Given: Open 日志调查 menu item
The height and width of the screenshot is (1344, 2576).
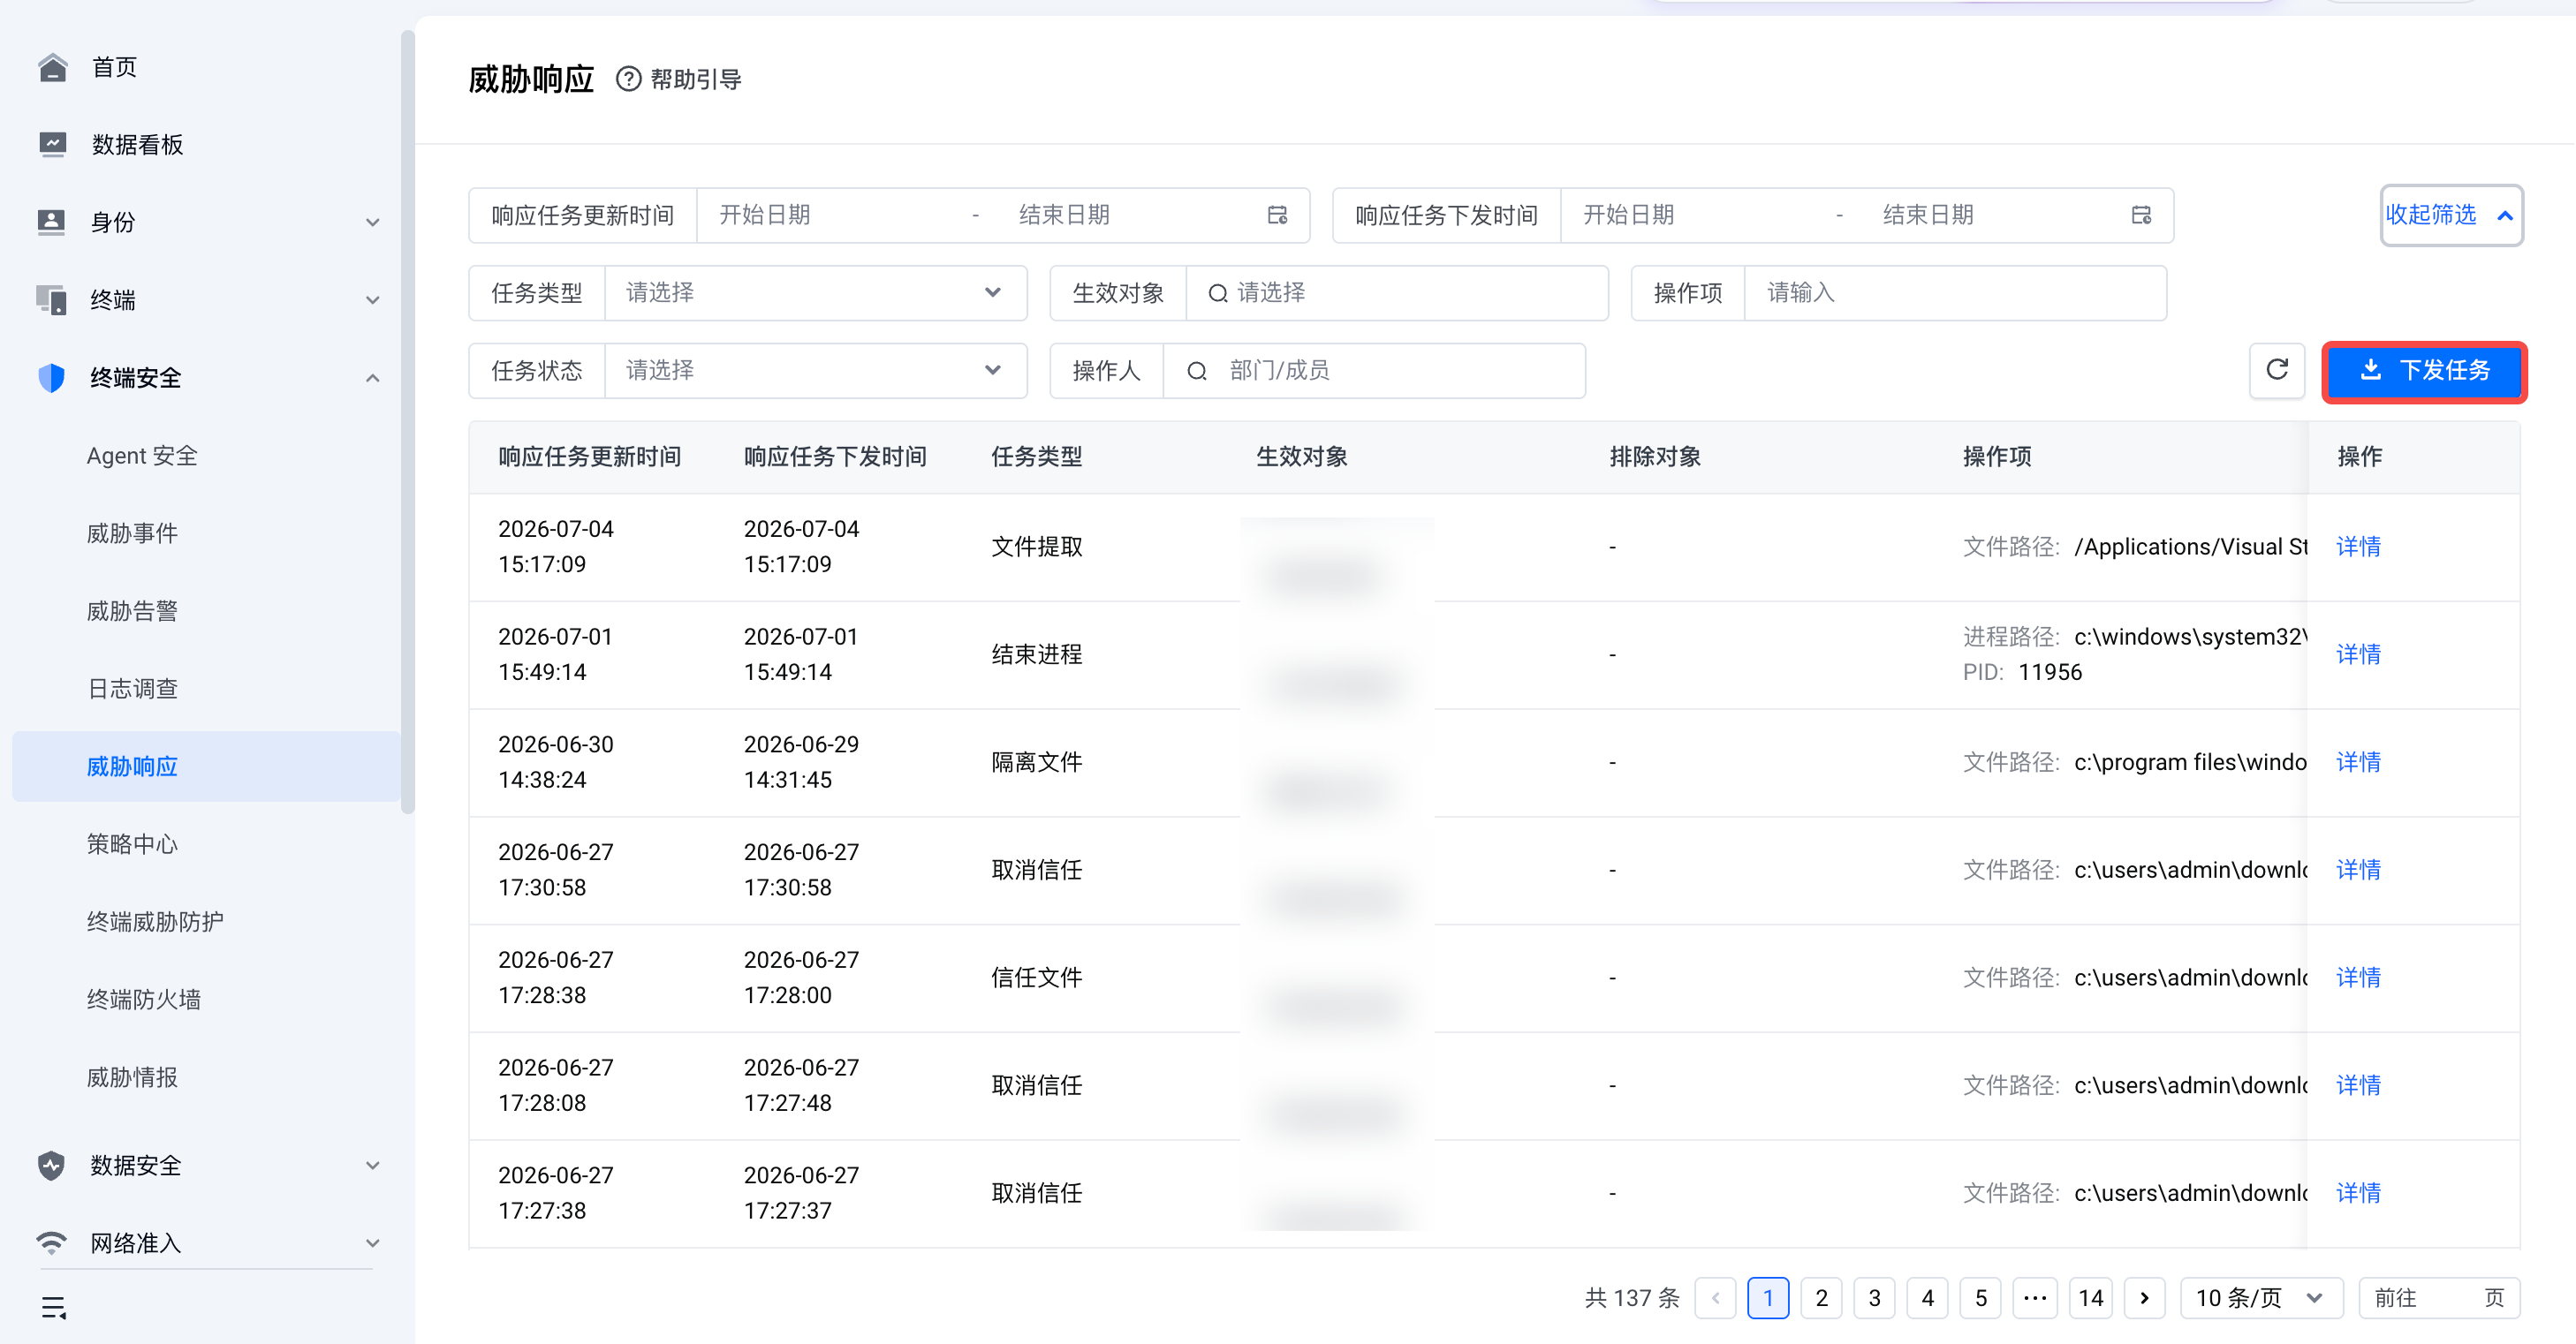Looking at the screenshot, I should pyautogui.click(x=132, y=689).
